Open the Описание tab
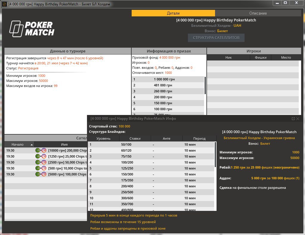Image resolution: width=305 pixels, height=235 pixels. tap(258, 13)
